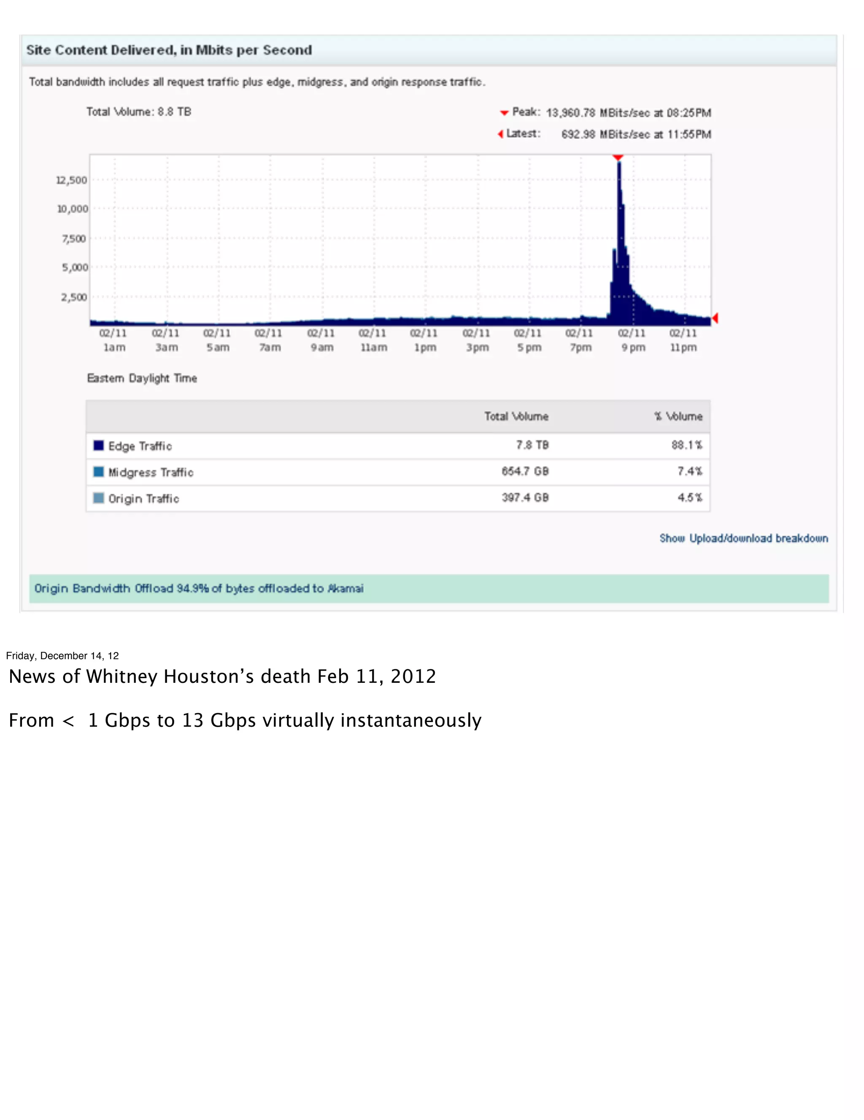Viewport: 864px width, 1120px height.
Task: Click the 7,500 y-axis label
Action: pyautogui.click(x=74, y=238)
